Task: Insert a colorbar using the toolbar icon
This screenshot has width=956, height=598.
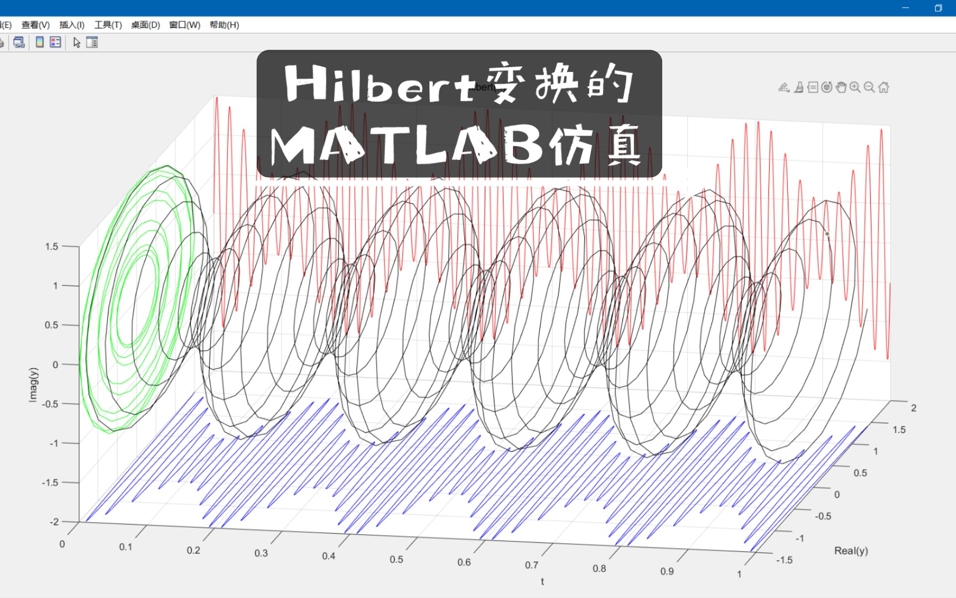Action: 40,42
